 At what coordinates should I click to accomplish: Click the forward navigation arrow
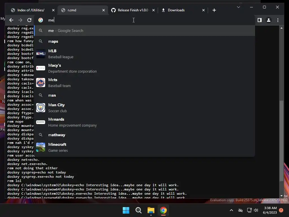(20, 20)
